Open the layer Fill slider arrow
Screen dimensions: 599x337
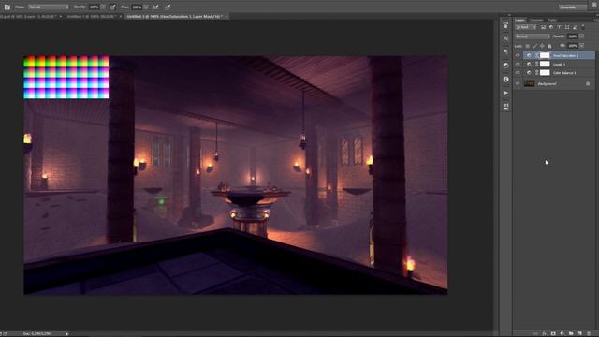[581, 46]
